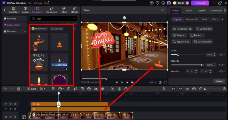Apply freeze frame with snowflake icon
This screenshot has height=120, width=228.
(103, 89)
